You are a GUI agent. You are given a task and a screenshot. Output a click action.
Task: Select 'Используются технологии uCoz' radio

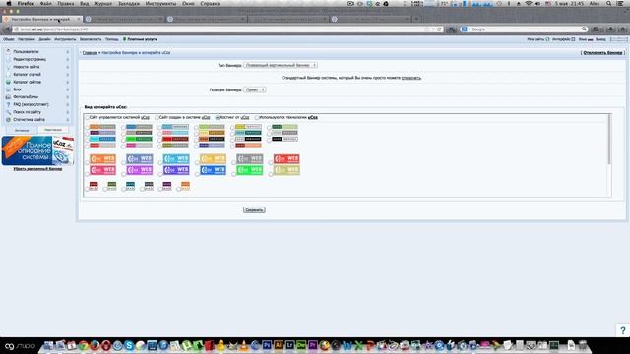click(x=257, y=118)
